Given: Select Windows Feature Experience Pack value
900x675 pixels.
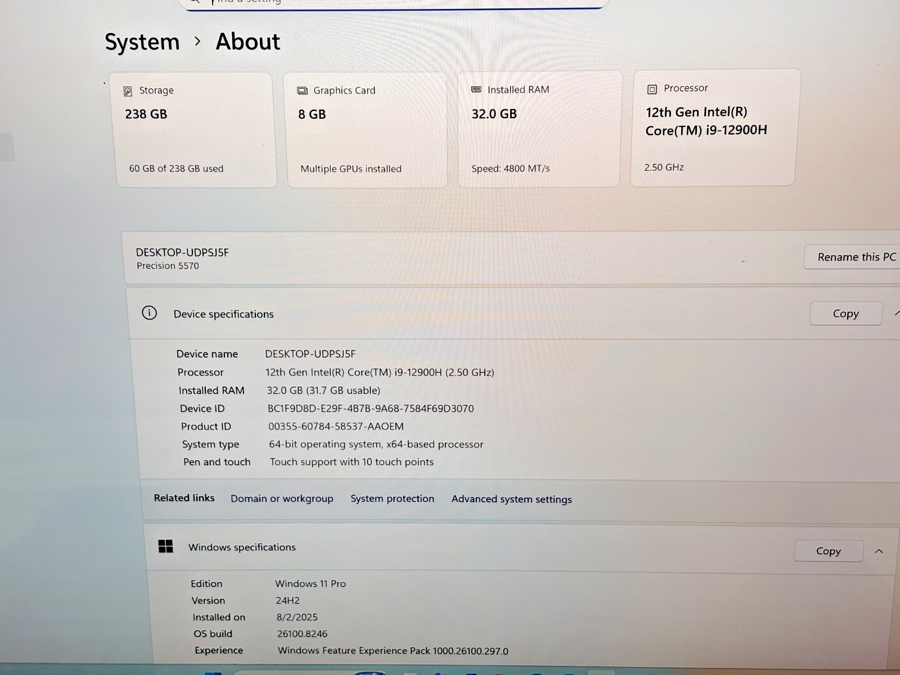Looking at the screenshot, I should (x=393, y=651).
